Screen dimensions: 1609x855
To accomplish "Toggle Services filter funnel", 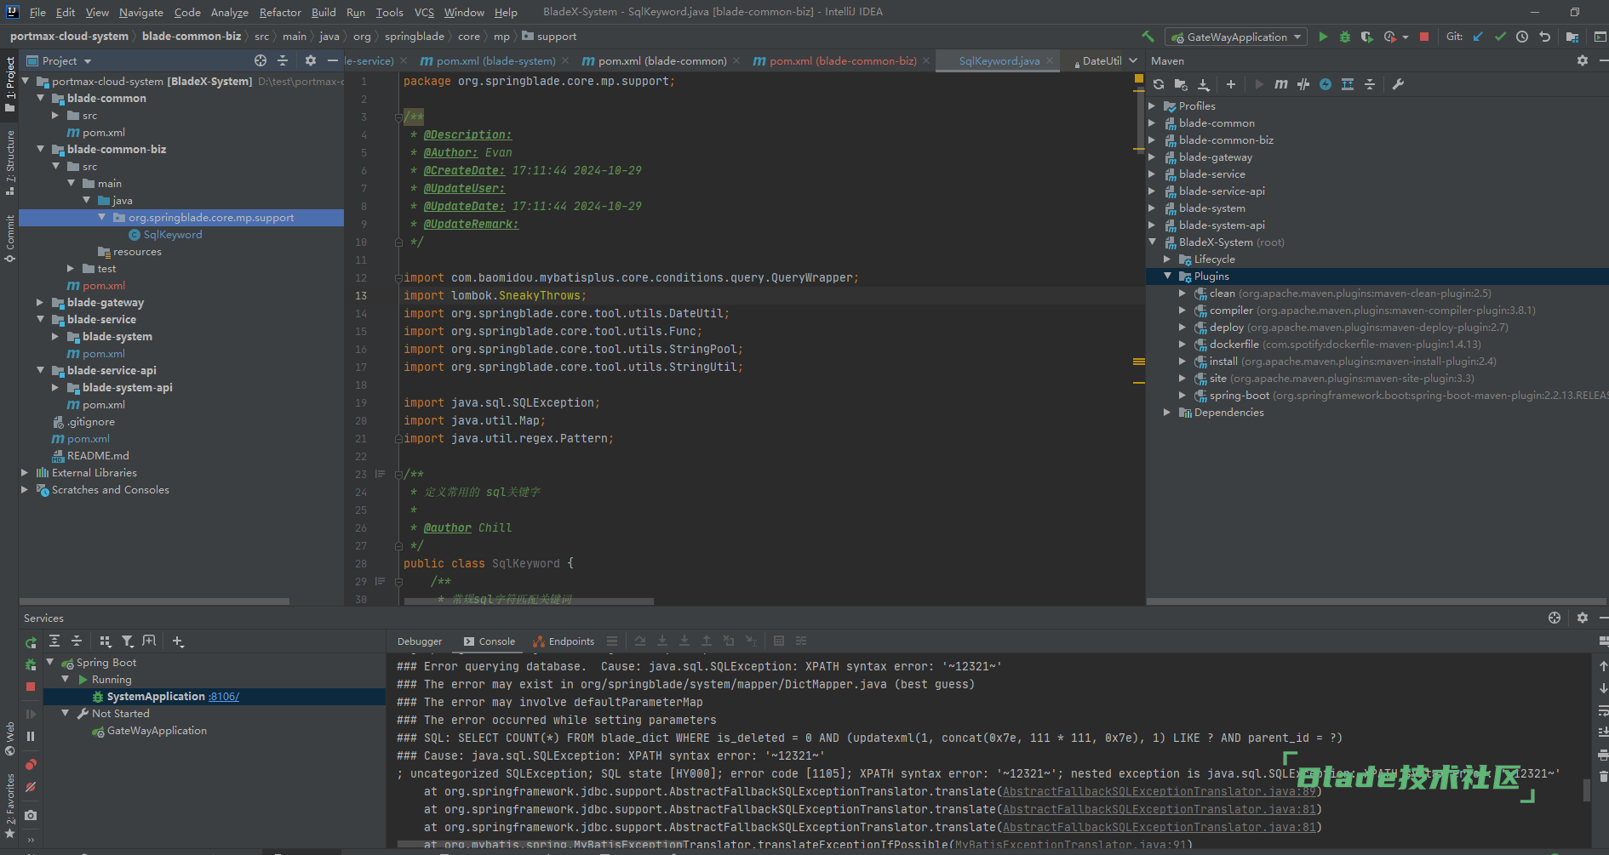I will [128, 641].
